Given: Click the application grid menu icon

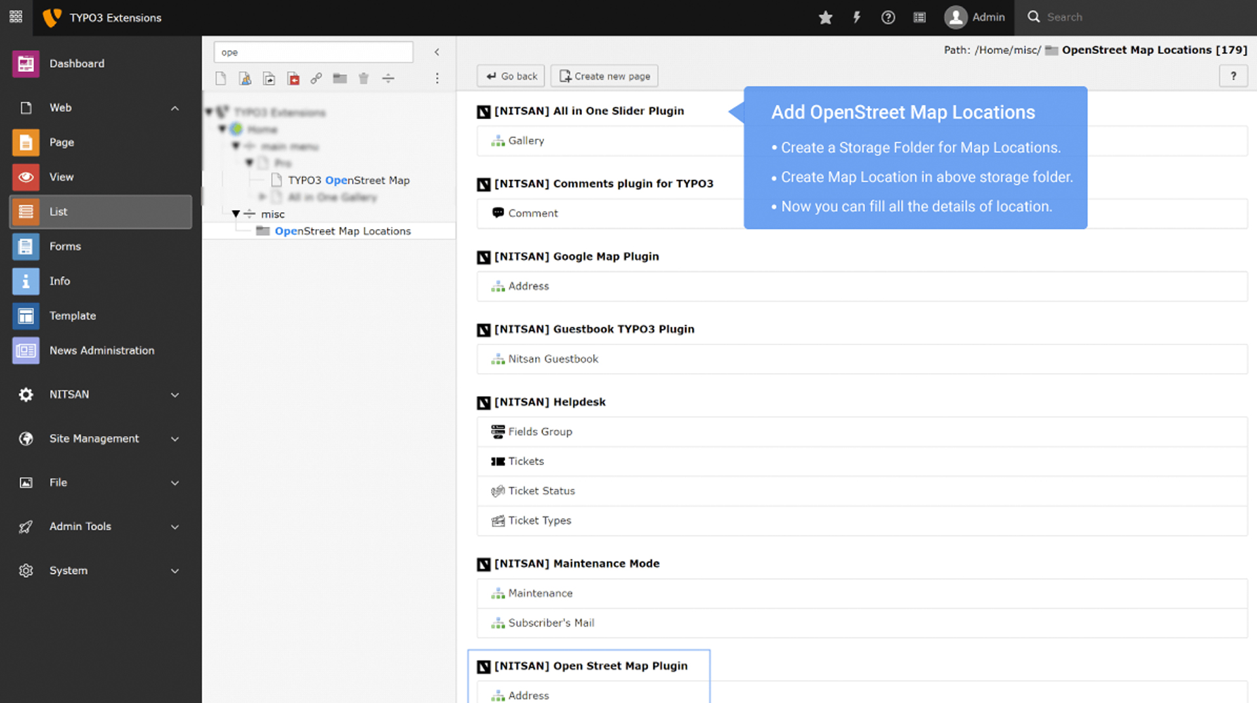Looking at the screenshot, I should 16,17.
